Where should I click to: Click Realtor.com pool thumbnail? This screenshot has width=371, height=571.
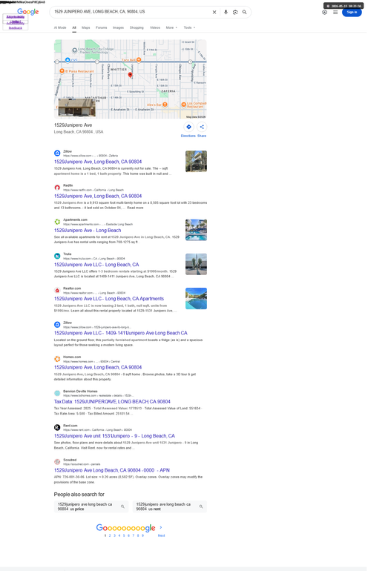pos(196,299)
